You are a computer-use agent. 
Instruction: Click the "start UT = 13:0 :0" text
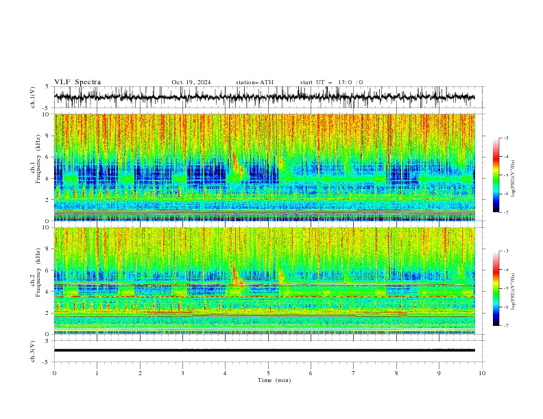(331, 82)
